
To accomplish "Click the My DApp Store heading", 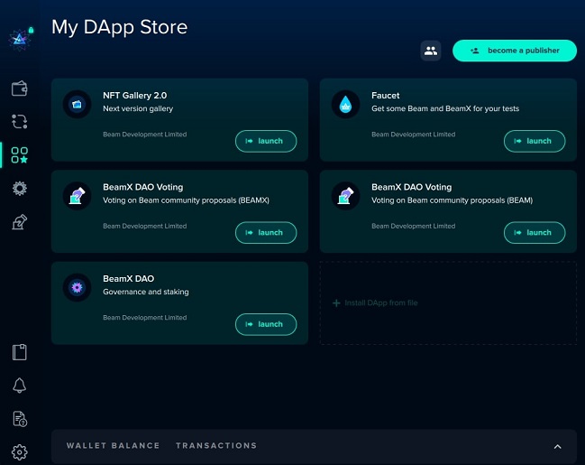I will [119, 28].
